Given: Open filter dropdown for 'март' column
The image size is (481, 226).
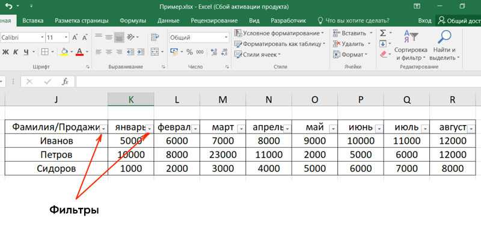Looking at the screenshot, I should click(x=242, y=129).
